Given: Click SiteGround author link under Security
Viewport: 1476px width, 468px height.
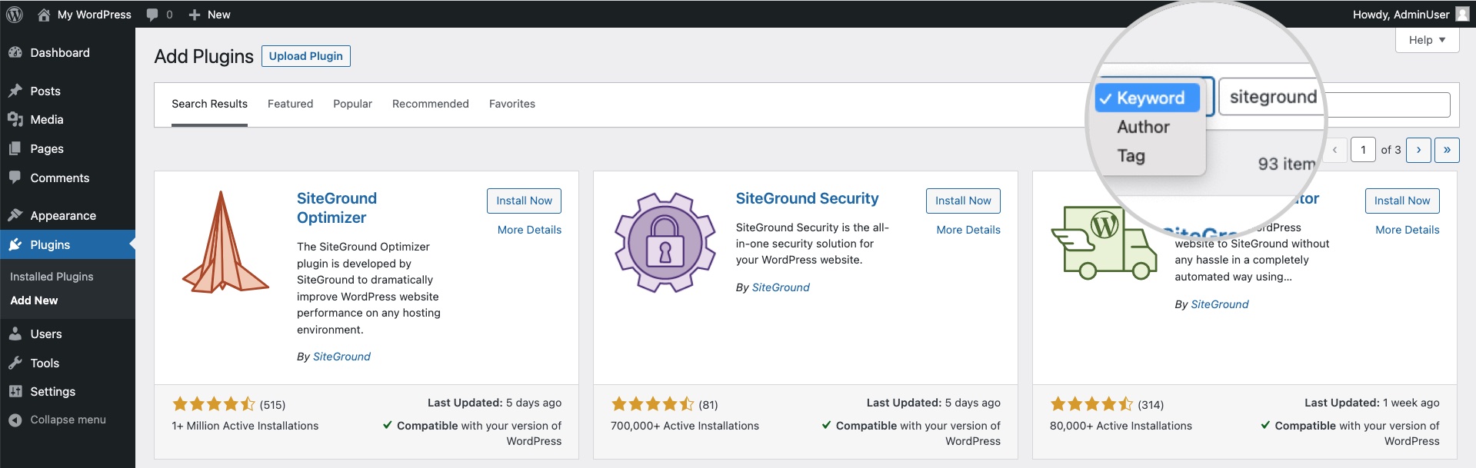Looking at the screenshot, I should coord(781,287).
